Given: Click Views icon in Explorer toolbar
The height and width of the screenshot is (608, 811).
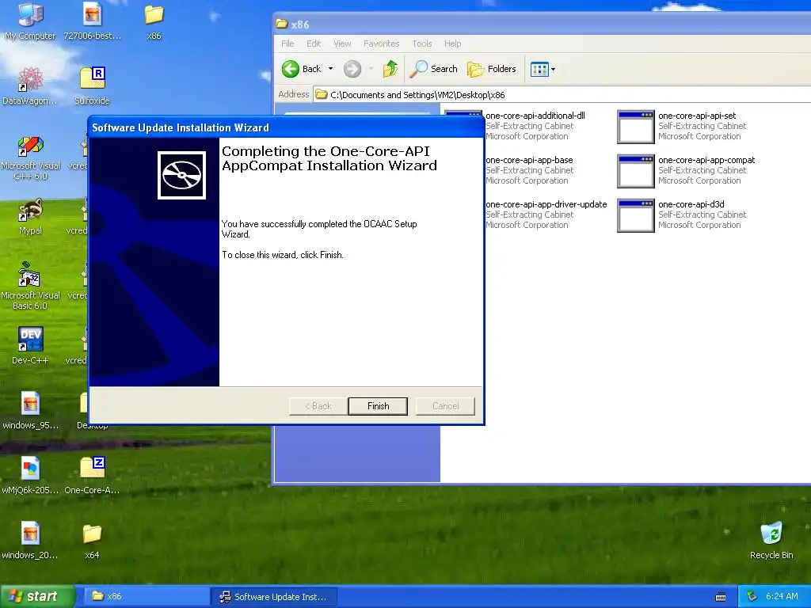Looking at the screenshot, I should tap(539, 69).
